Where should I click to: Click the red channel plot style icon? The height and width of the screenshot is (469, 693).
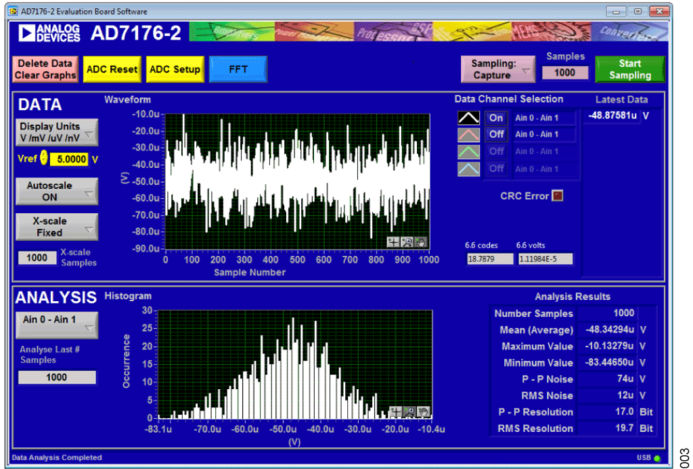[x=469, y=135]
